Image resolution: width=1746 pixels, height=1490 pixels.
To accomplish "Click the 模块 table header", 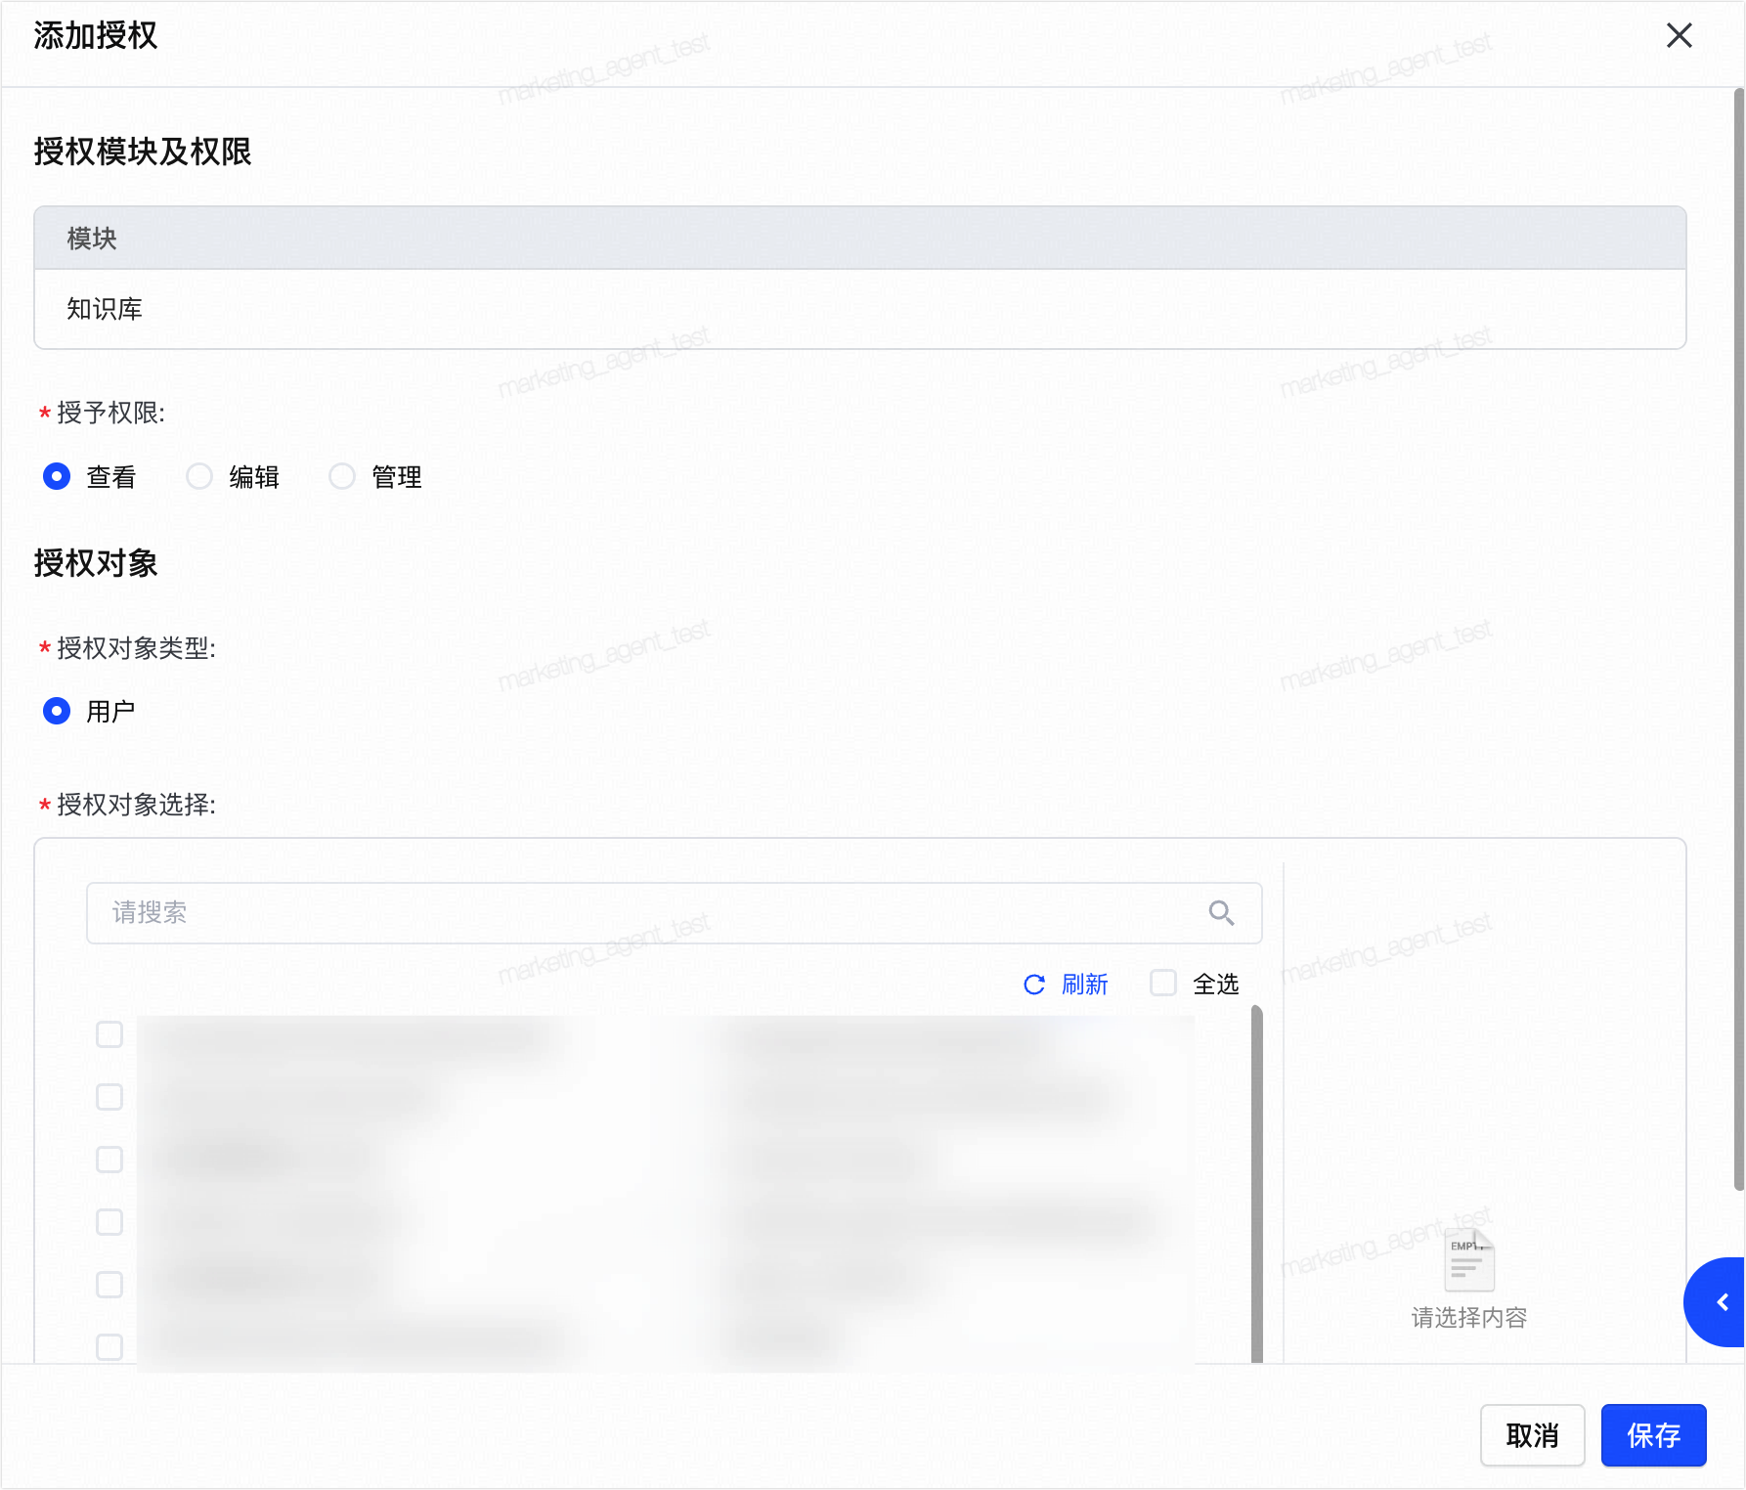I will [x=860, y=239].
